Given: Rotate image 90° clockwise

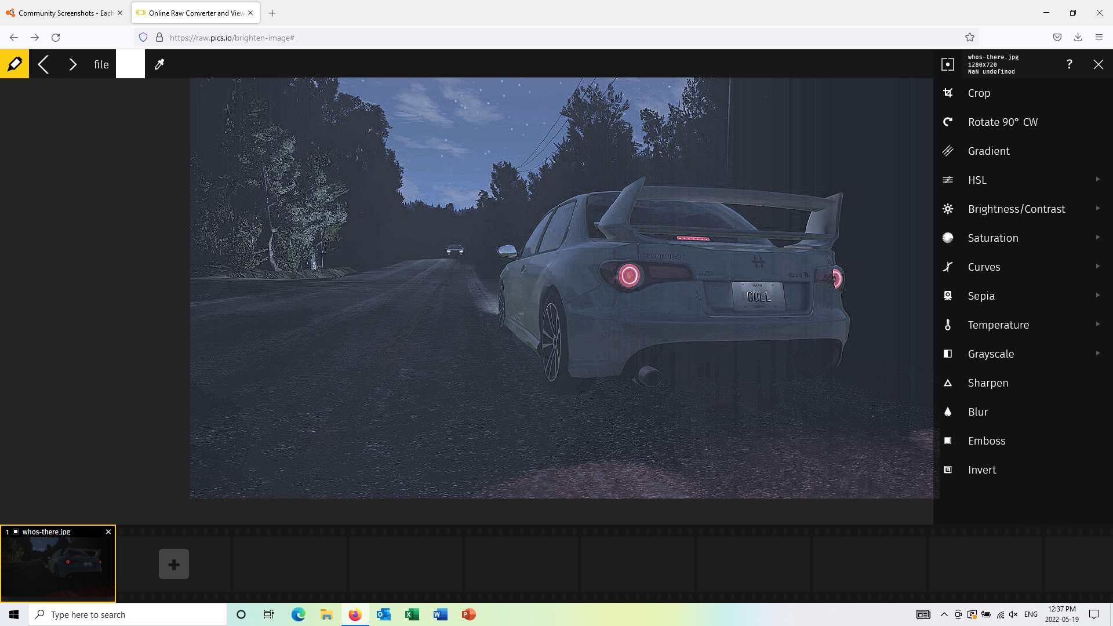Looking at the screenshot, I should (1002, 122).
